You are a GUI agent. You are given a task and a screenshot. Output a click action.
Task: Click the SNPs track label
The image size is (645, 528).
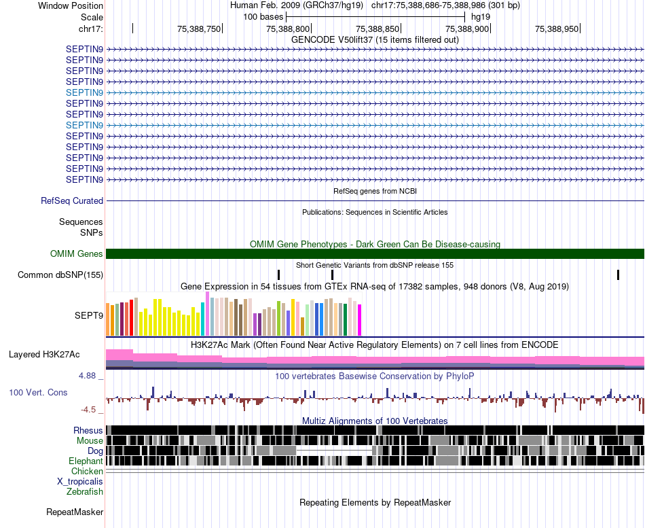coord(92,232)
